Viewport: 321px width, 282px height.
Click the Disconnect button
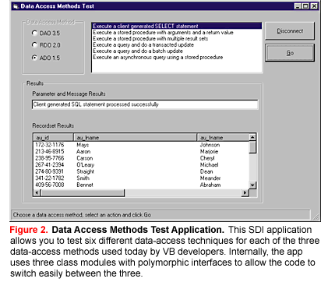(x=290, y=31)
